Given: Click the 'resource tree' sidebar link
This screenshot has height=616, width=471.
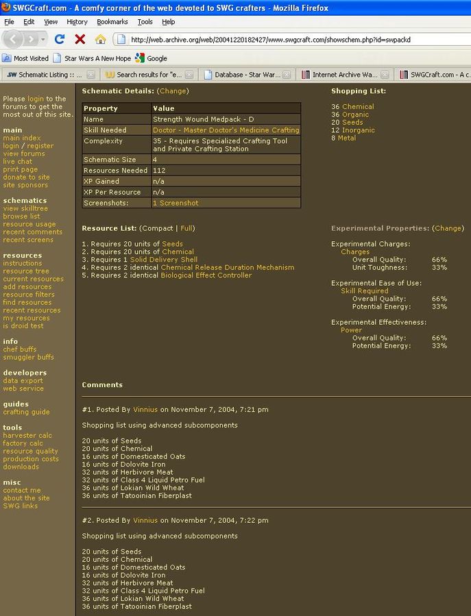Looking at the screenshot, I should click(x=27, y=271).
